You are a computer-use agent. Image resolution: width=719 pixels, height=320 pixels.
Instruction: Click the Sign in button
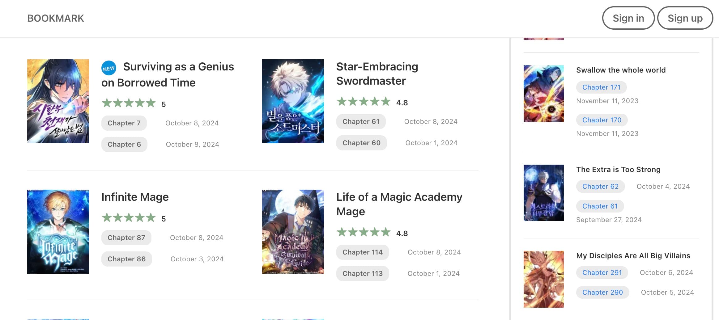click(628, 18)
